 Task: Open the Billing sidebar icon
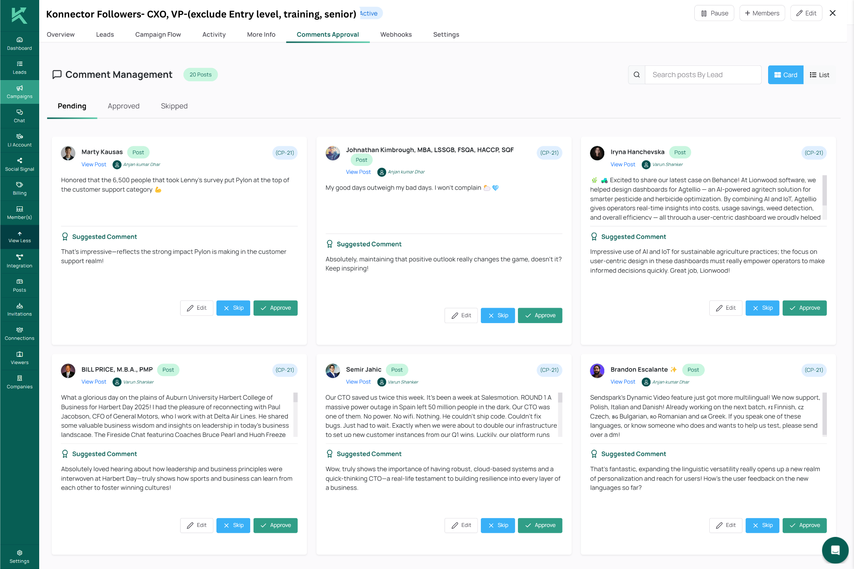pos(20,189)
